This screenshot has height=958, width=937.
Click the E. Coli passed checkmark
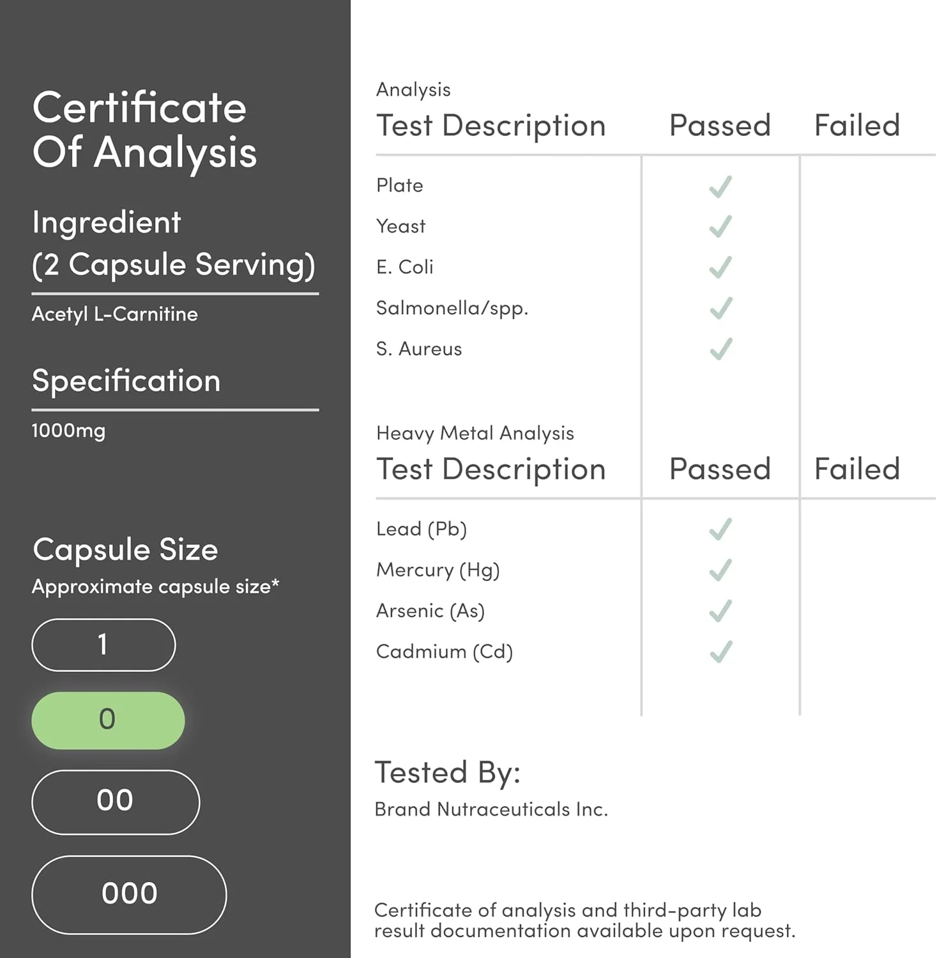pos(720,268)
